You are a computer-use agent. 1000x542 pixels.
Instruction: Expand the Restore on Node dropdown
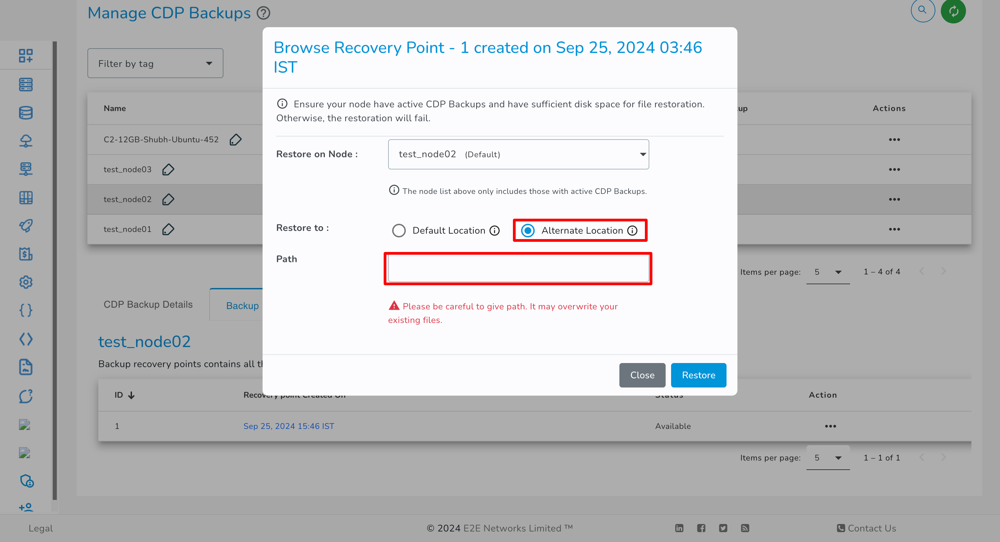[x=518, y=154]
